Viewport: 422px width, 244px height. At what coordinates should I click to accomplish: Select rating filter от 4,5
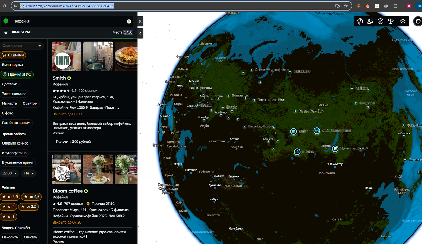point(32,197)
